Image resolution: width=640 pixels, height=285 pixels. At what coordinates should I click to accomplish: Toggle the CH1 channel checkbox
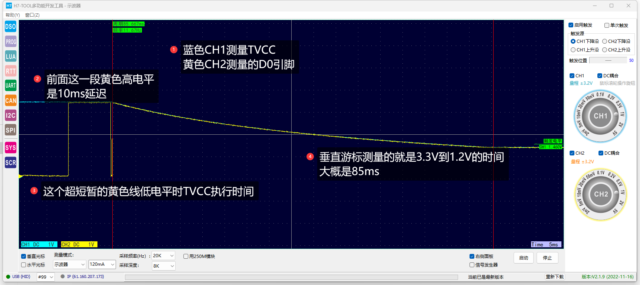[x=572, y=76]
